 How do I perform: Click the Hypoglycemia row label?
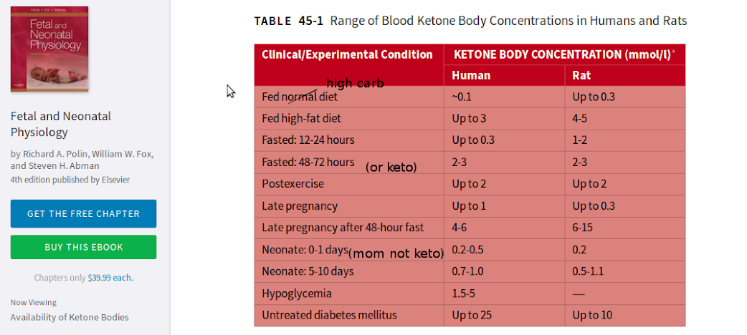click(296, 293)
